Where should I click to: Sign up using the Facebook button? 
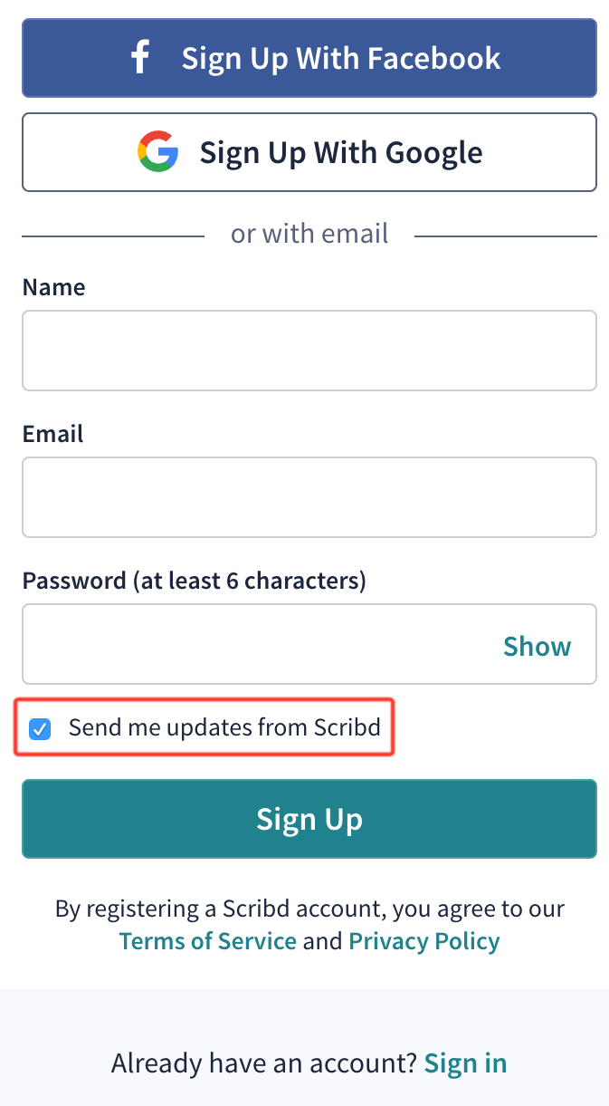(309, 57)
